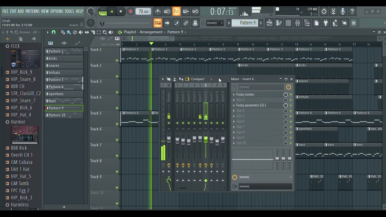Open the TOOLS menu
386x217 pixels.
[x=69, y=11]
